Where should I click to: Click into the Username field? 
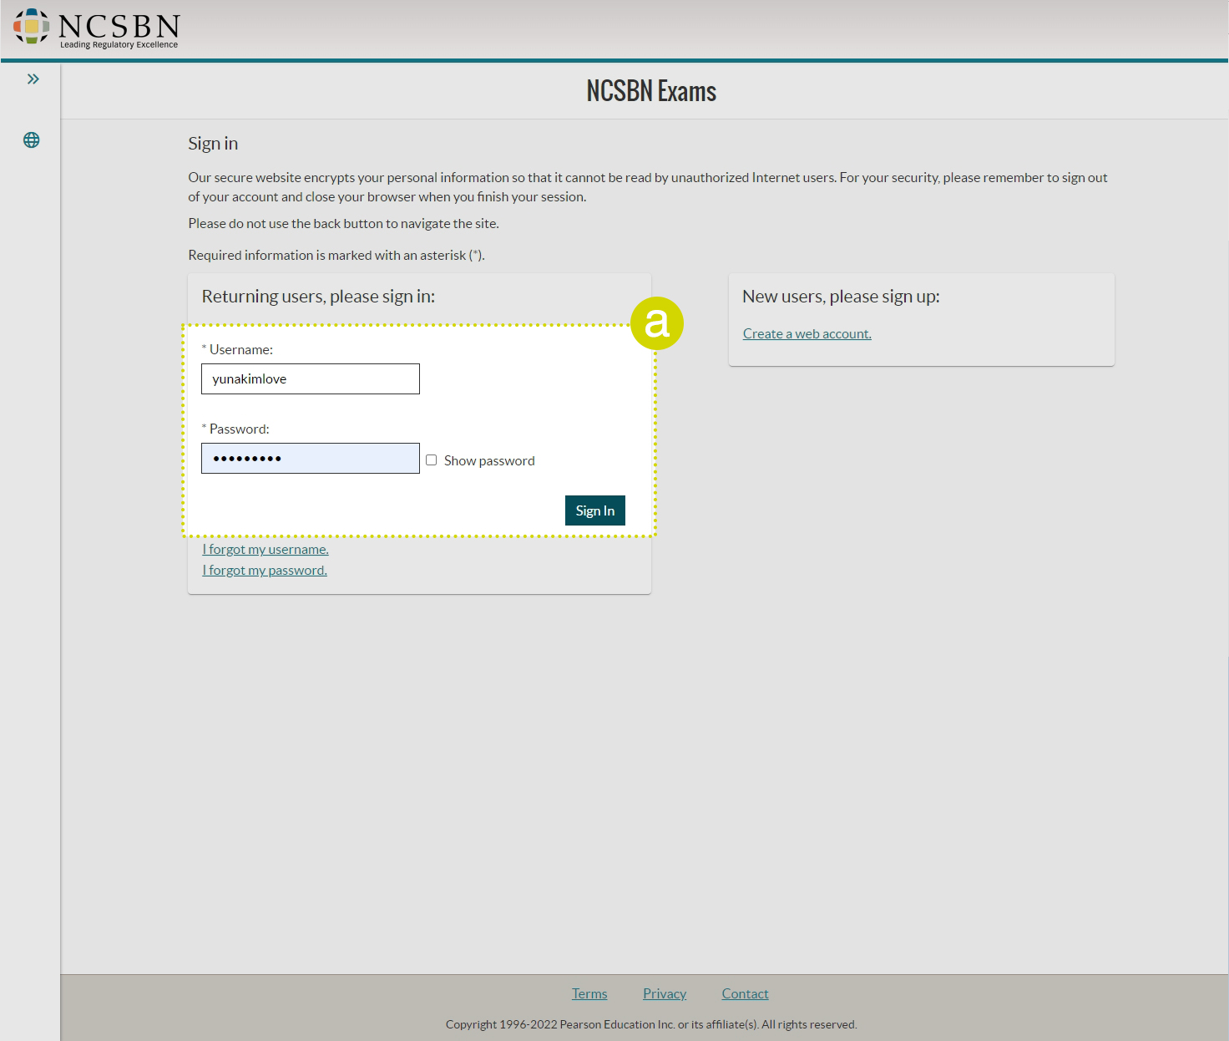tap(311, 378)
